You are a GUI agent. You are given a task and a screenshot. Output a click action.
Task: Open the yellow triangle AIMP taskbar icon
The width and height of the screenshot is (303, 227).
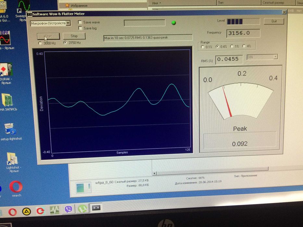[27, 211]
